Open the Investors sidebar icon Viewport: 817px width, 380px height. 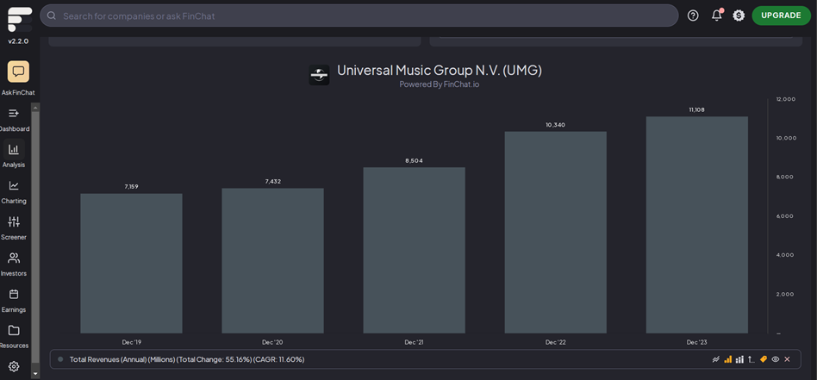14,258
